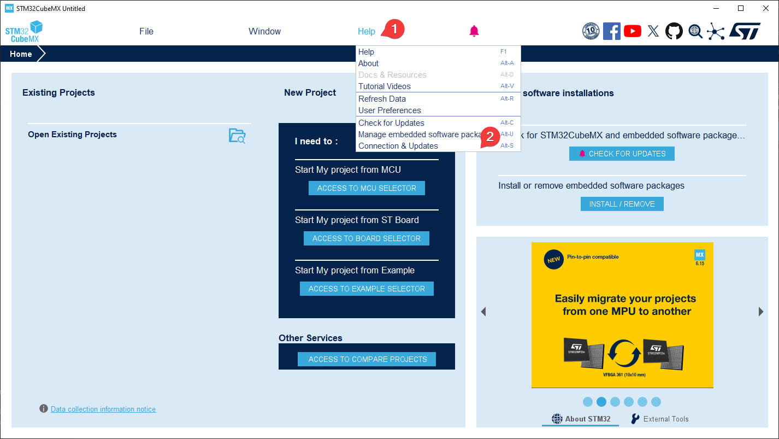Click ACCESS TO MCU SELECTOR button
779x439 pixels.
pos(367,188)
